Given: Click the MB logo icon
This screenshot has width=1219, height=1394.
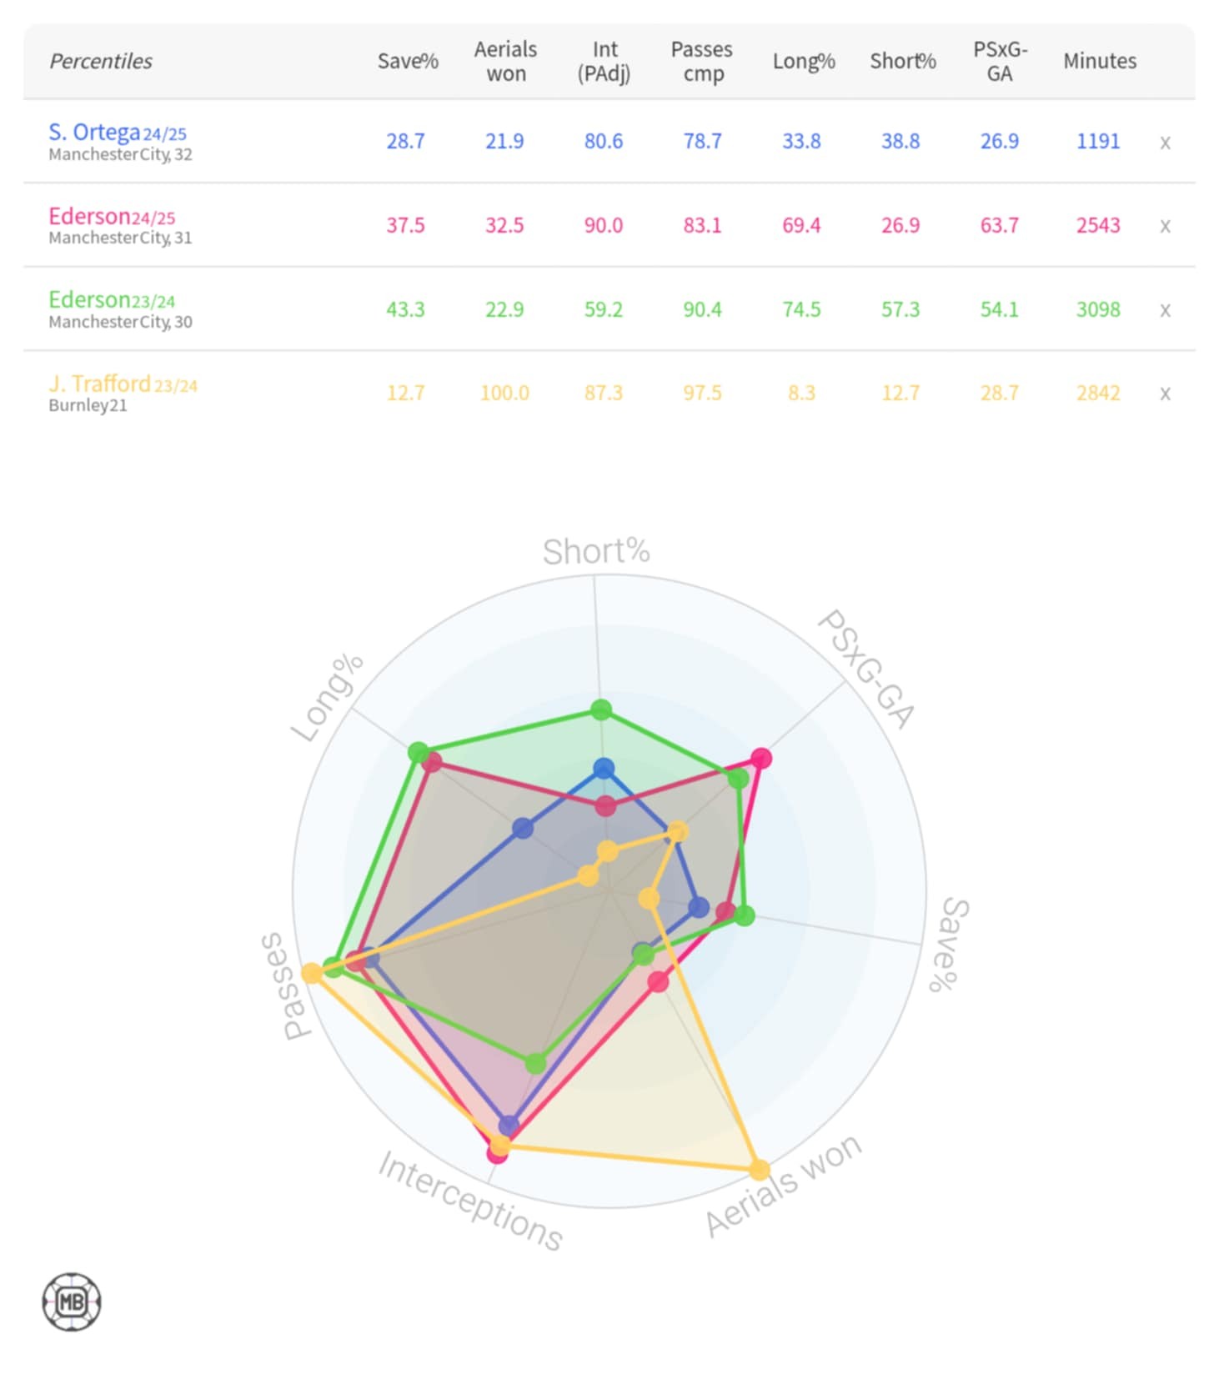Looking at the screenshot, I should point(72,1301).
